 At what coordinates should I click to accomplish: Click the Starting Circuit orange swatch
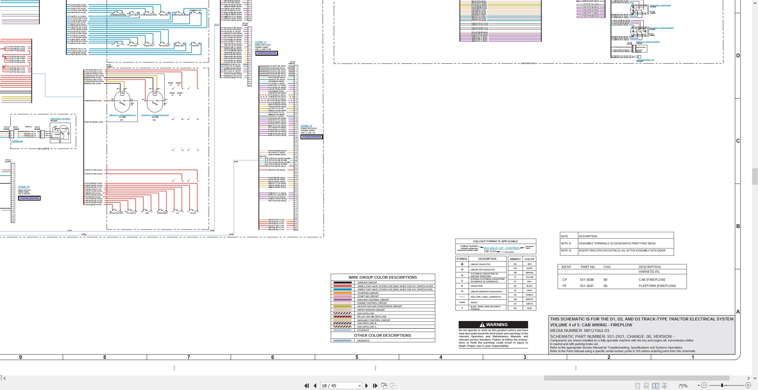pos(342,293)
